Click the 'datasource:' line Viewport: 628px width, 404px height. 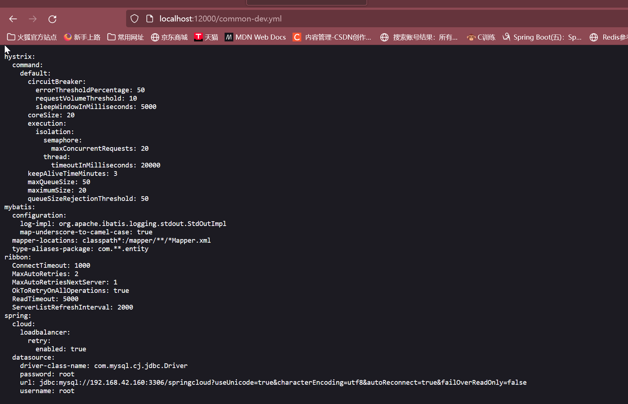(x=33, y=357)
